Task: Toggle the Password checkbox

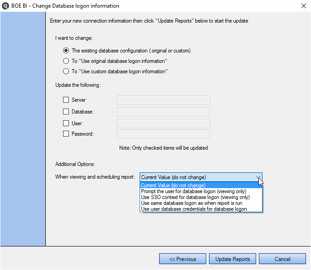Action: point(66,134)
